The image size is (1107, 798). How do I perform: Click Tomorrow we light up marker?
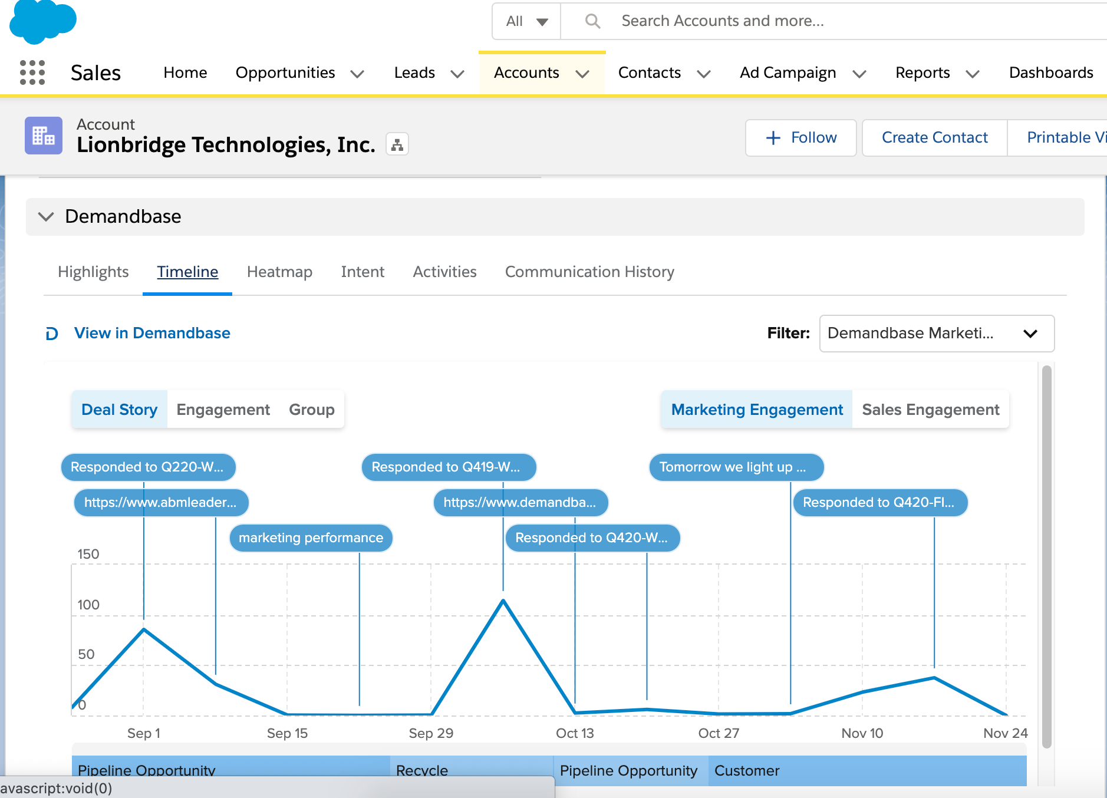pyautogui.click(x=736, y=467)
